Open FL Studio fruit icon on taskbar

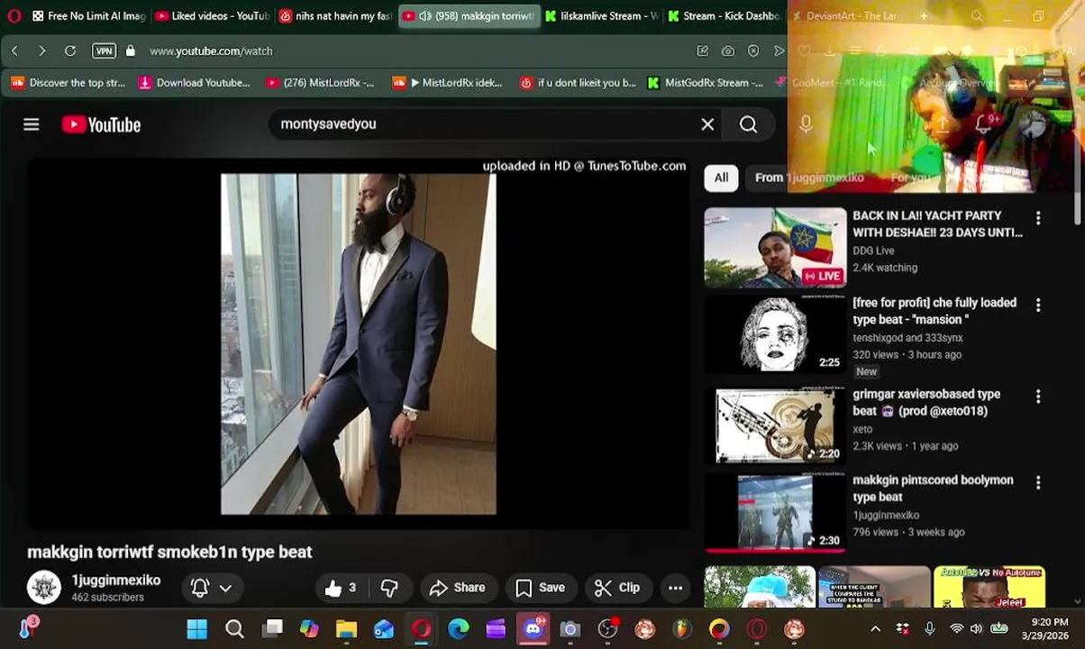pos(682,629)
